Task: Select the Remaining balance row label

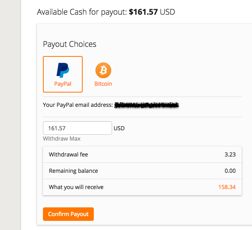Action: coord(73,171)
